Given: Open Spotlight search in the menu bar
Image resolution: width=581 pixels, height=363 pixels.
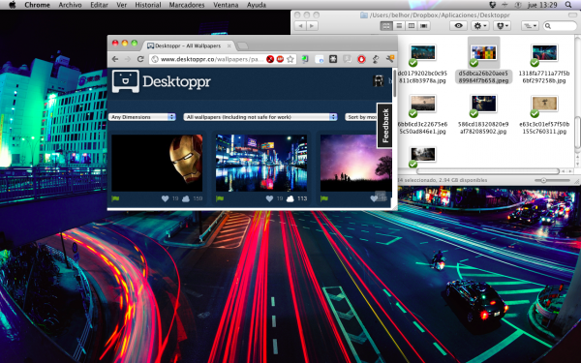Looking at the screenshot, I should click(x=568, y=5).
